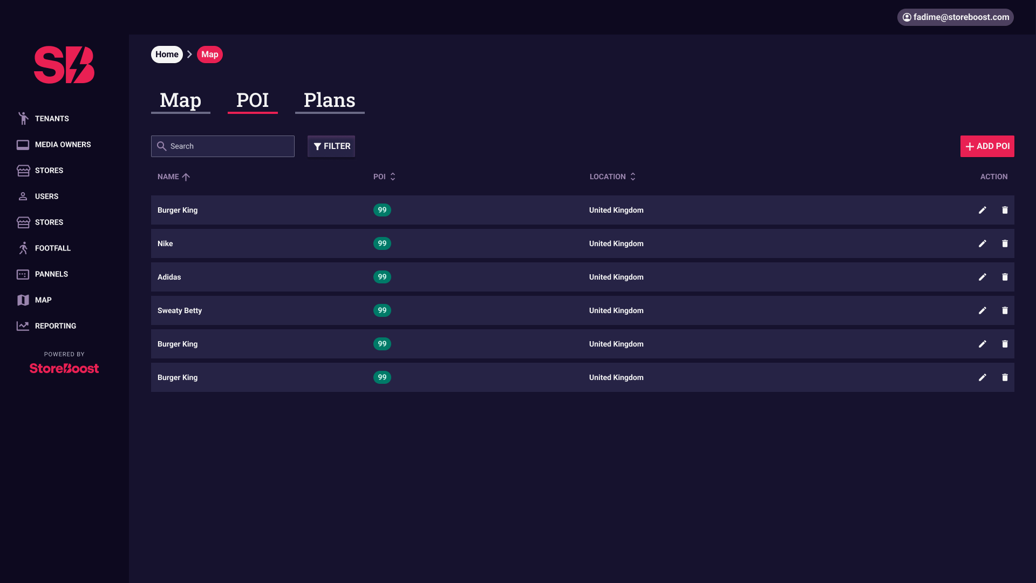Delete the Nike POI with the trash icon
Viewport: 1036px width, 583px height.
1005,243
